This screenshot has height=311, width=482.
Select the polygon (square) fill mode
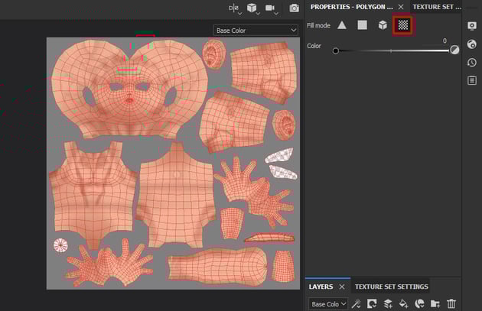(362, 25)
